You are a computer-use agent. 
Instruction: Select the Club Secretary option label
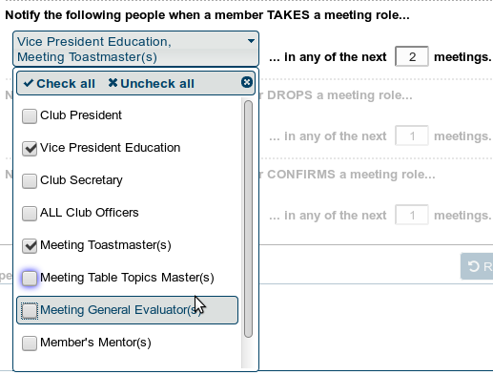(81, 180)
